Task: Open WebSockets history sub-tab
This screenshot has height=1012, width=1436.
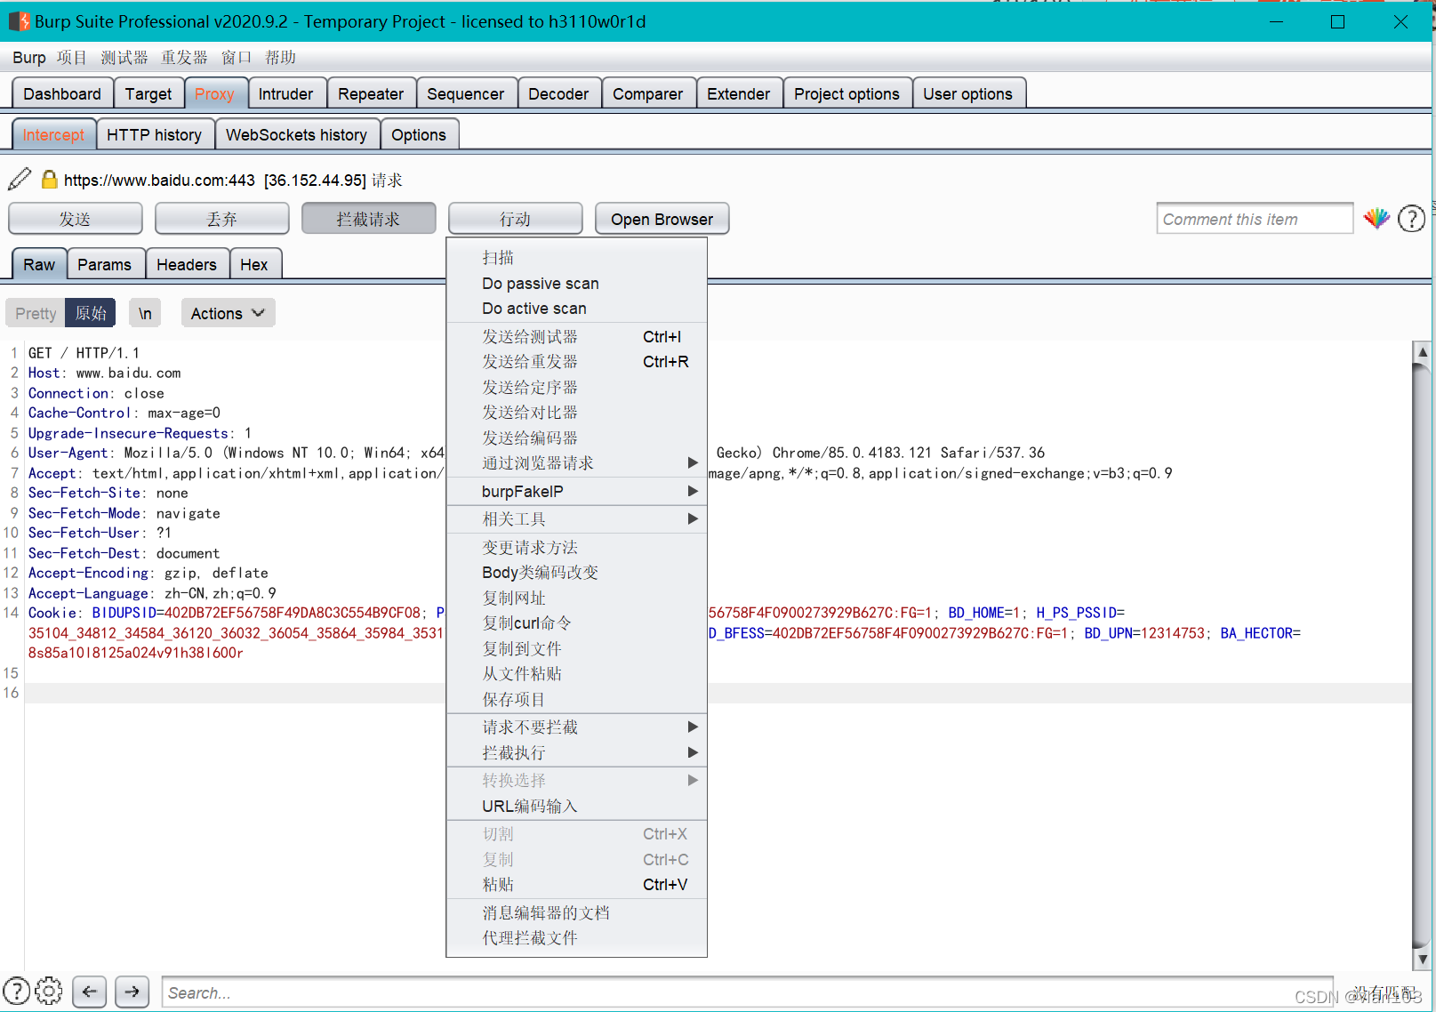Action: 297,134
